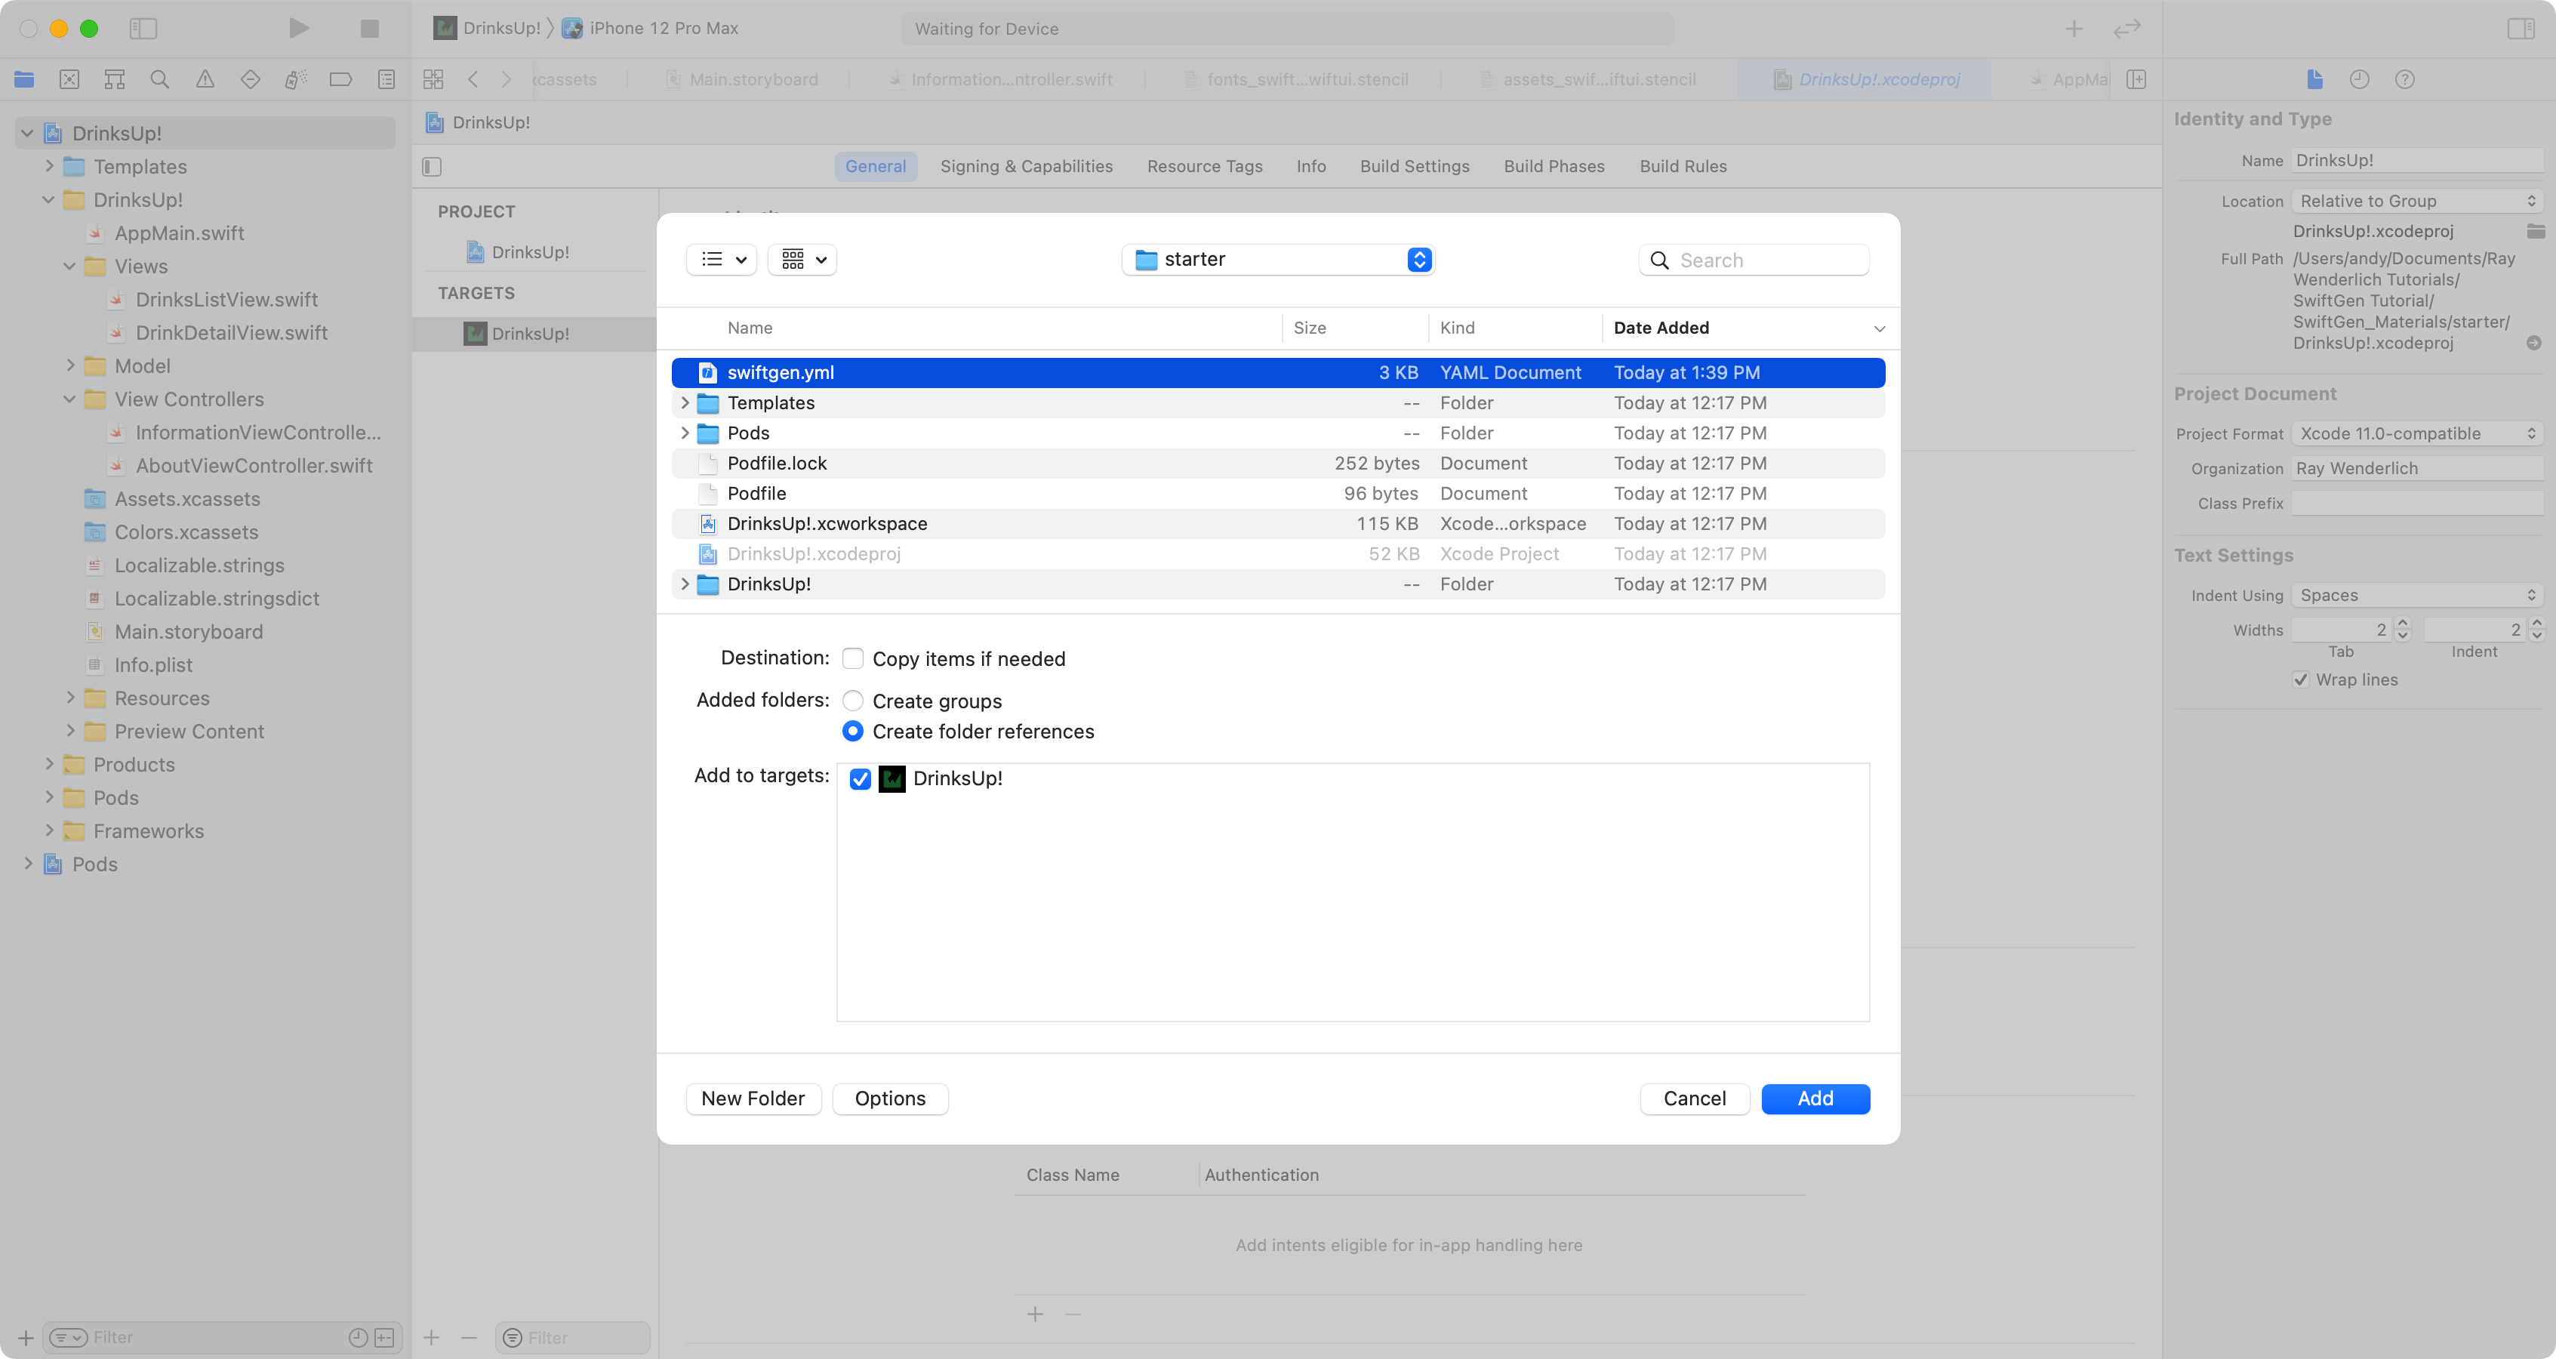The height and width of the screenshot is (1359, 2556).
Task: Select the swiftgen.yml file
Action: [x=779, y=372]
